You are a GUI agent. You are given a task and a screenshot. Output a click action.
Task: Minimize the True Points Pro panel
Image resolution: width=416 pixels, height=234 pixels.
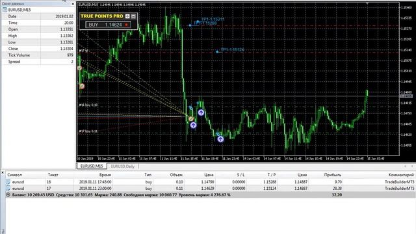tap(133, 16)
